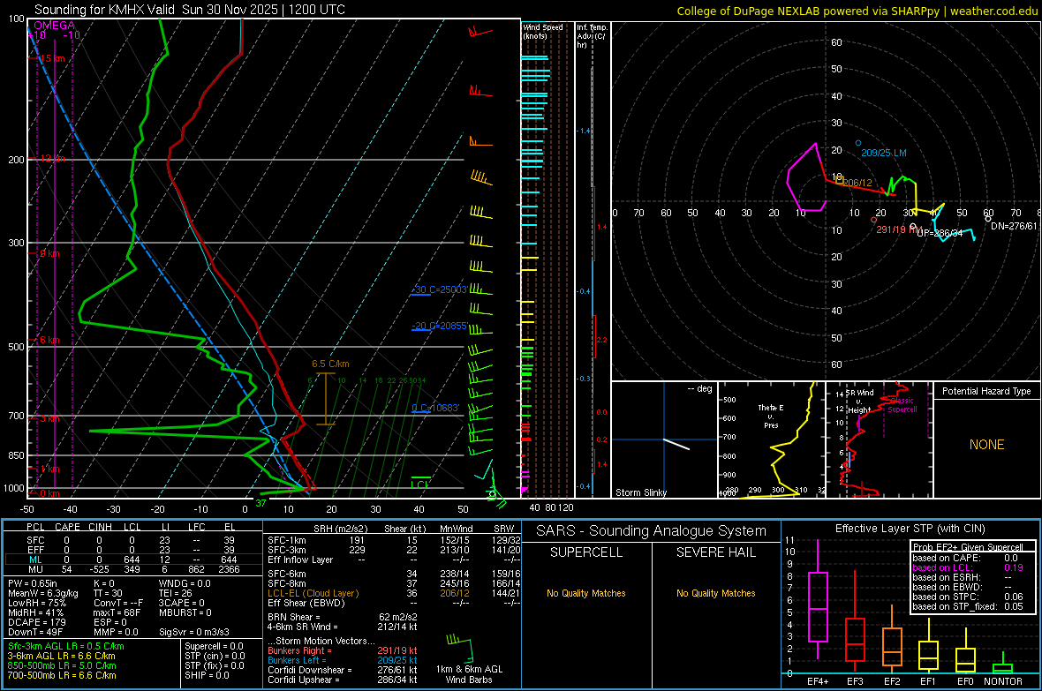The height and width of the screenshot is (691, 1042).
Task: Select the MU parcel row
Action: (132, 569)
